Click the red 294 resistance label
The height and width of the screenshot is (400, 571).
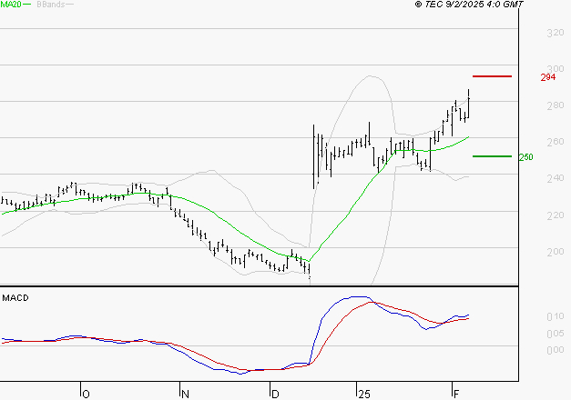point(548,77)
